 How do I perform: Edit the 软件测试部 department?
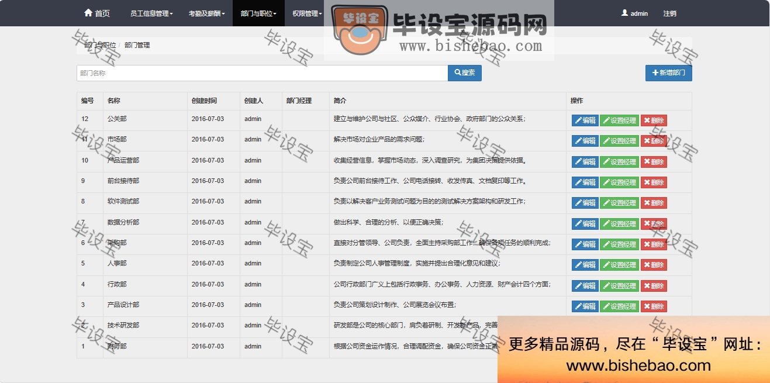click(x=585, y=203)
